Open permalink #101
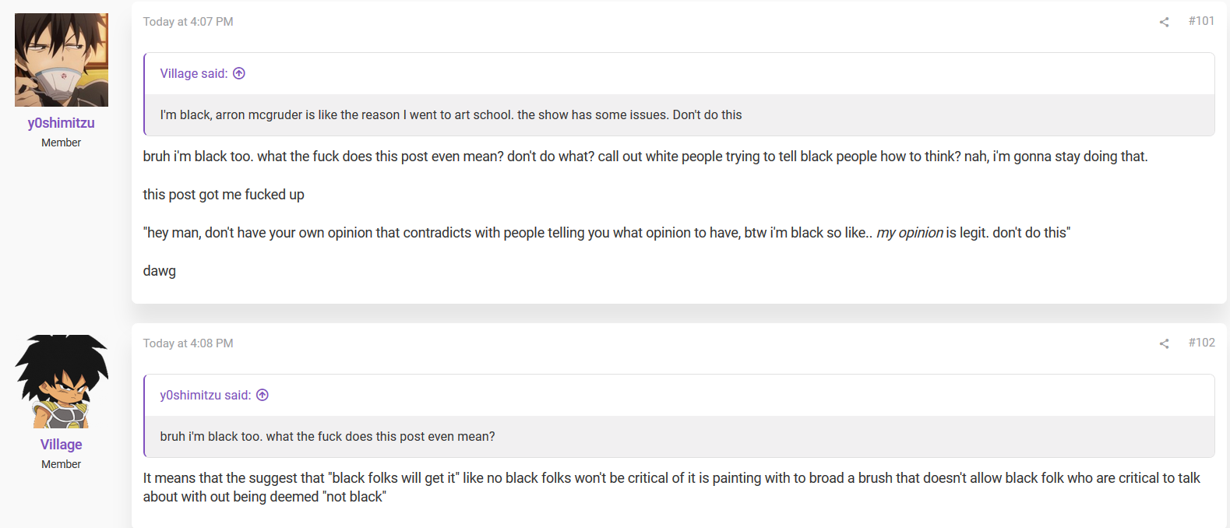The image size is (1230, 528). [1201, 21]
